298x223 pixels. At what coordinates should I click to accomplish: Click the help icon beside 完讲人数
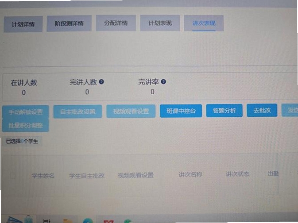tap(101, 82)
